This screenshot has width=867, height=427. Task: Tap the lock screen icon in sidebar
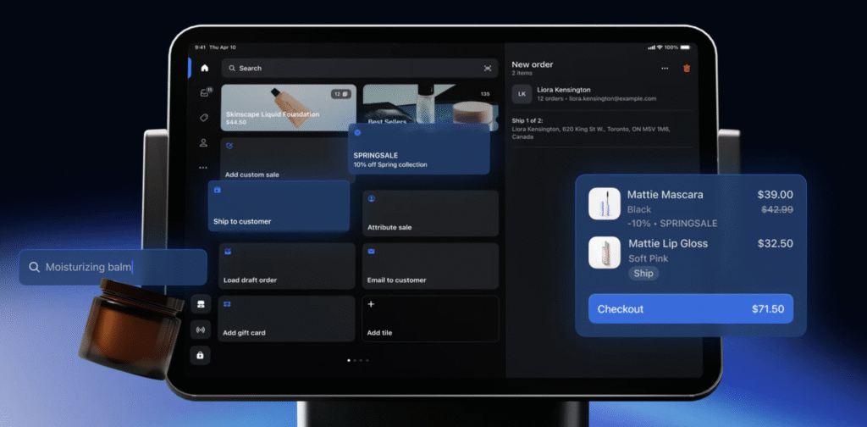201,356
